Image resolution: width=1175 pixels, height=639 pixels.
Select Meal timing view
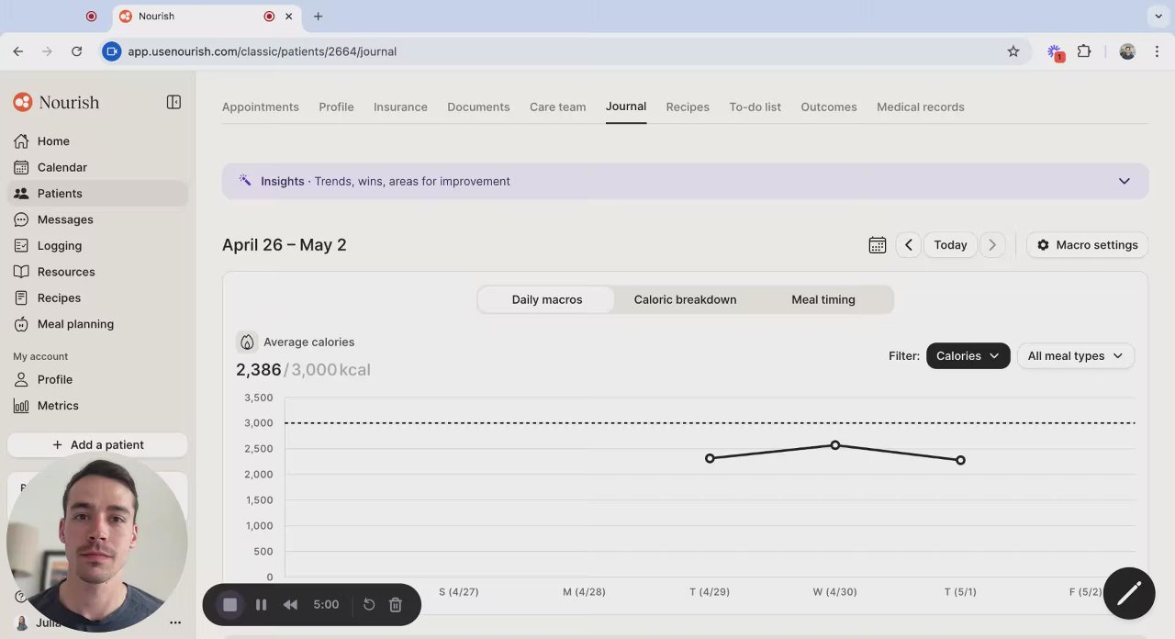(x=823, y=299)
